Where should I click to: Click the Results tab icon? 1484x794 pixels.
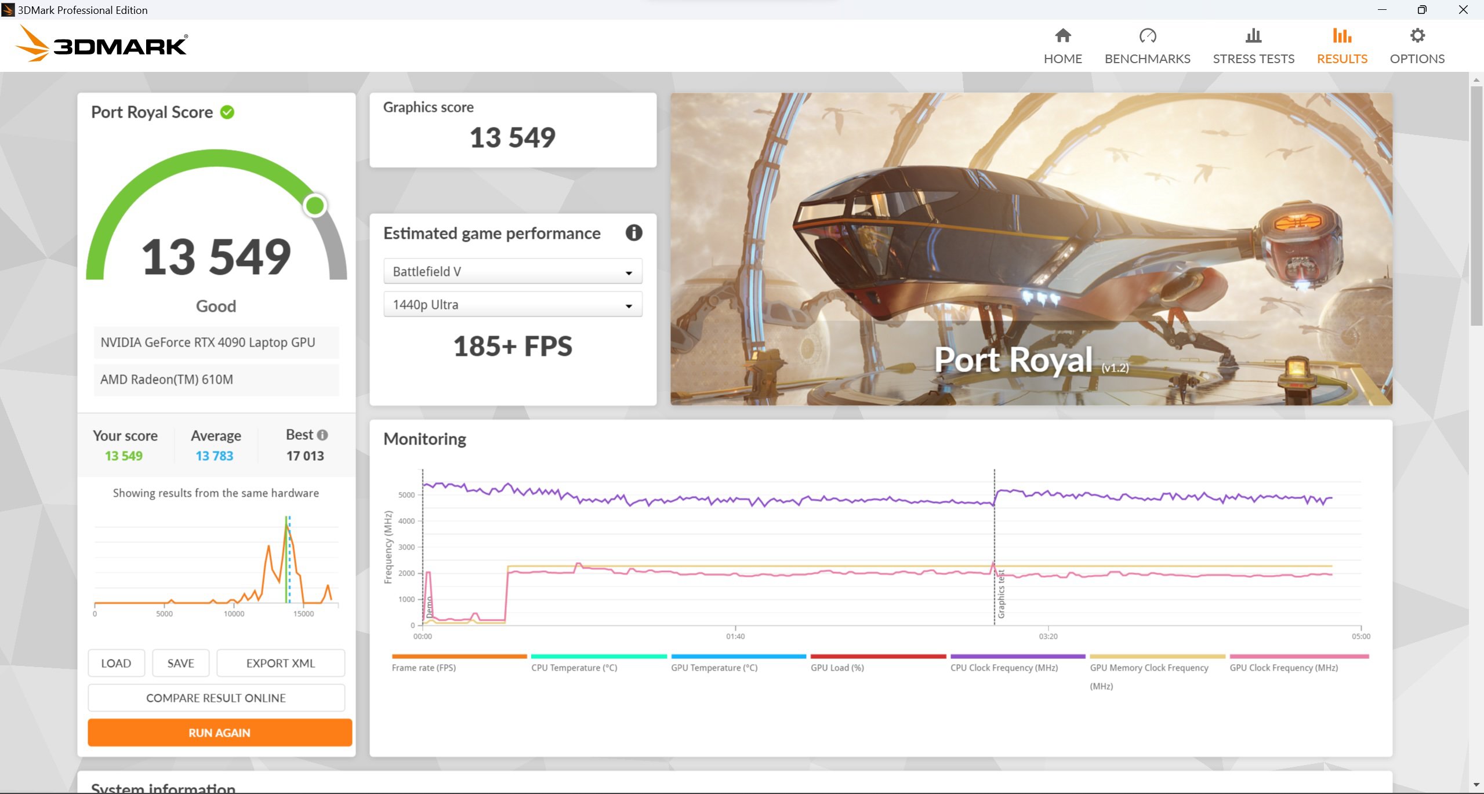(1340, 37)
